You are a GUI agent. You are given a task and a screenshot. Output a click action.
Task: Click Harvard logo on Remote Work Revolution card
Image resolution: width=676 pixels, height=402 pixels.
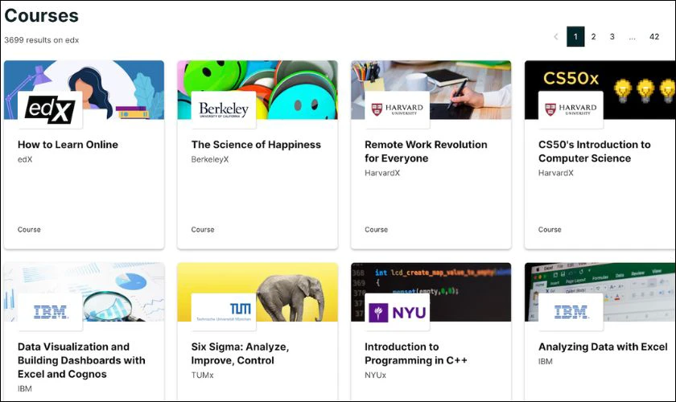click(x=397, y=110)
